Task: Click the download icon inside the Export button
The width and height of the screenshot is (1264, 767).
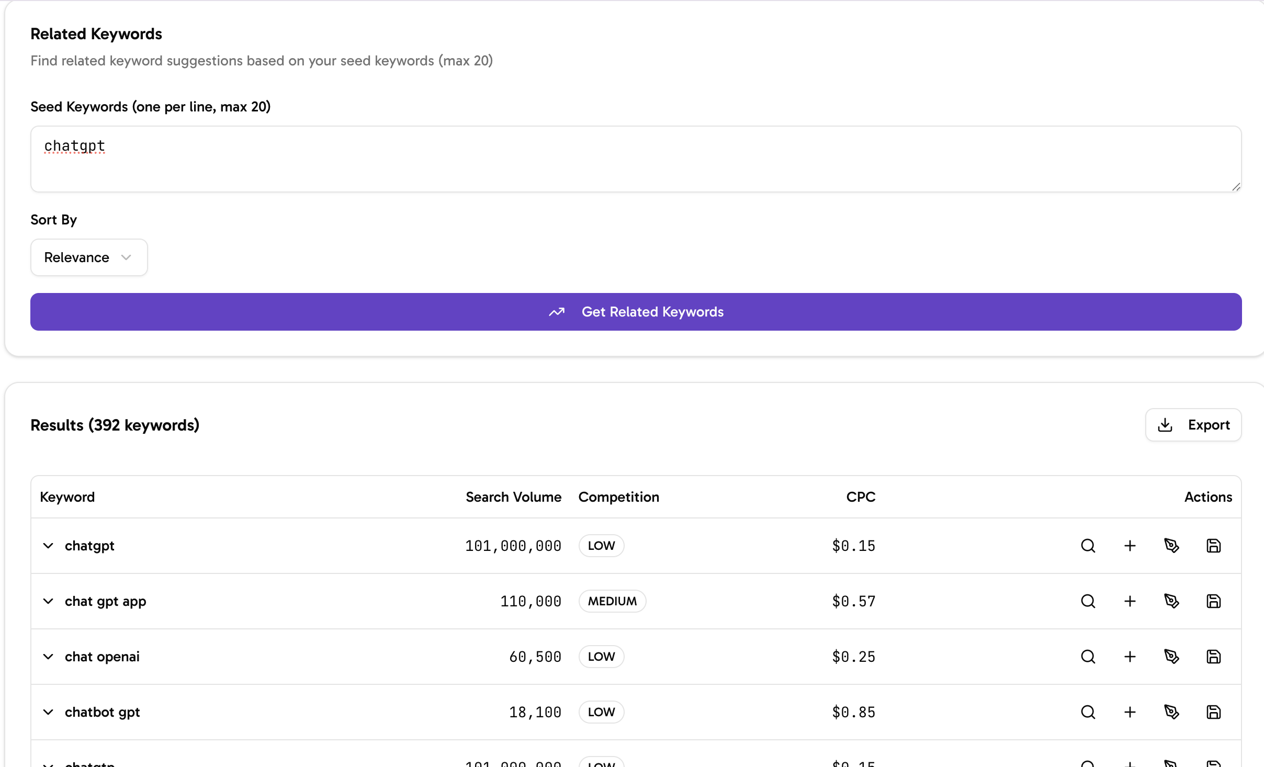Action: [1165, 425]
